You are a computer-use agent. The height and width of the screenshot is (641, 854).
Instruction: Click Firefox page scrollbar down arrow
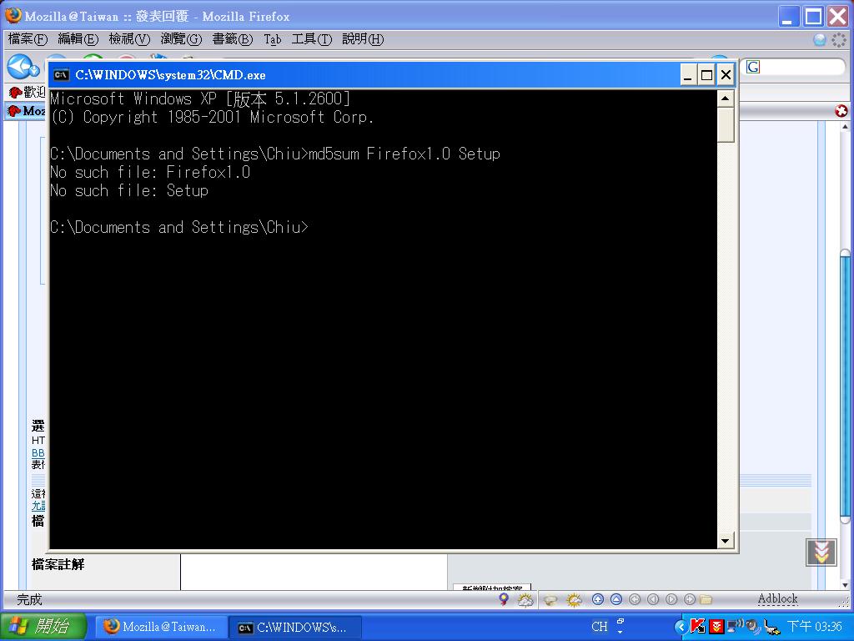[845, 584]
